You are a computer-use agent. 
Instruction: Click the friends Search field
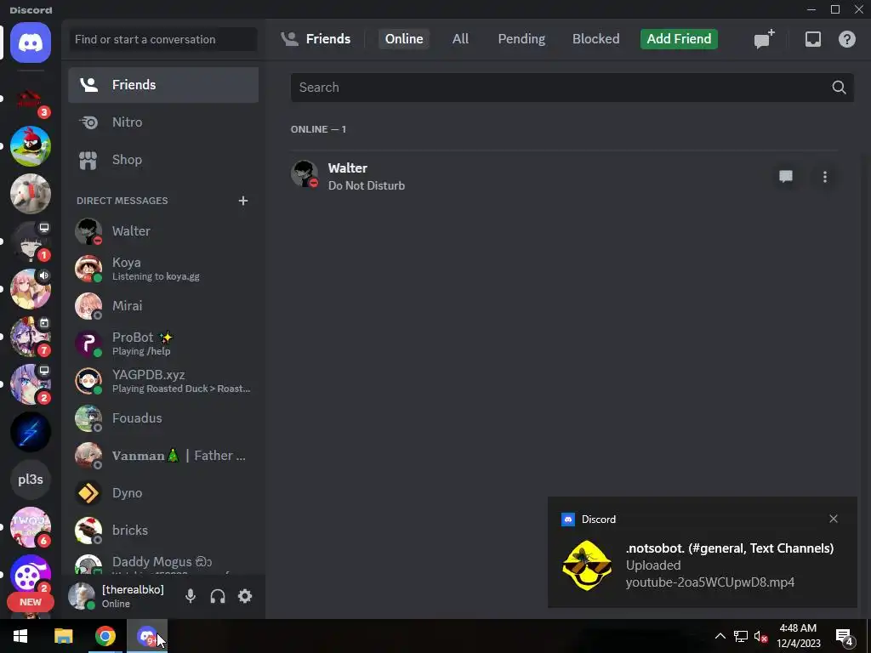(x=572, y=88)
